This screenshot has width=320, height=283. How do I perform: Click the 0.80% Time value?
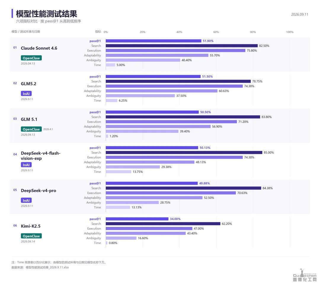[x=113, y=243]
